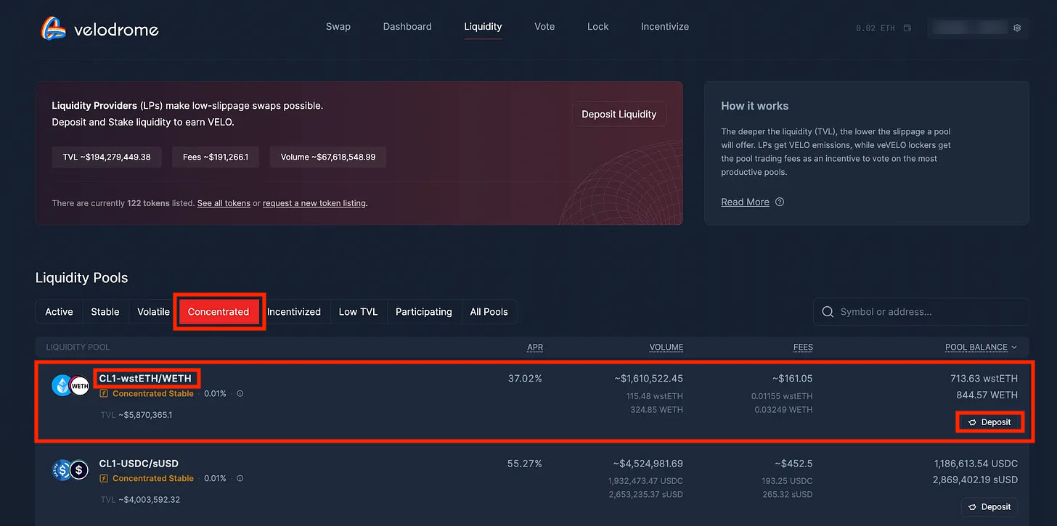Show Incentivized pools tab
This screenshot has width=1057, height=526.
tap(294, 312)
